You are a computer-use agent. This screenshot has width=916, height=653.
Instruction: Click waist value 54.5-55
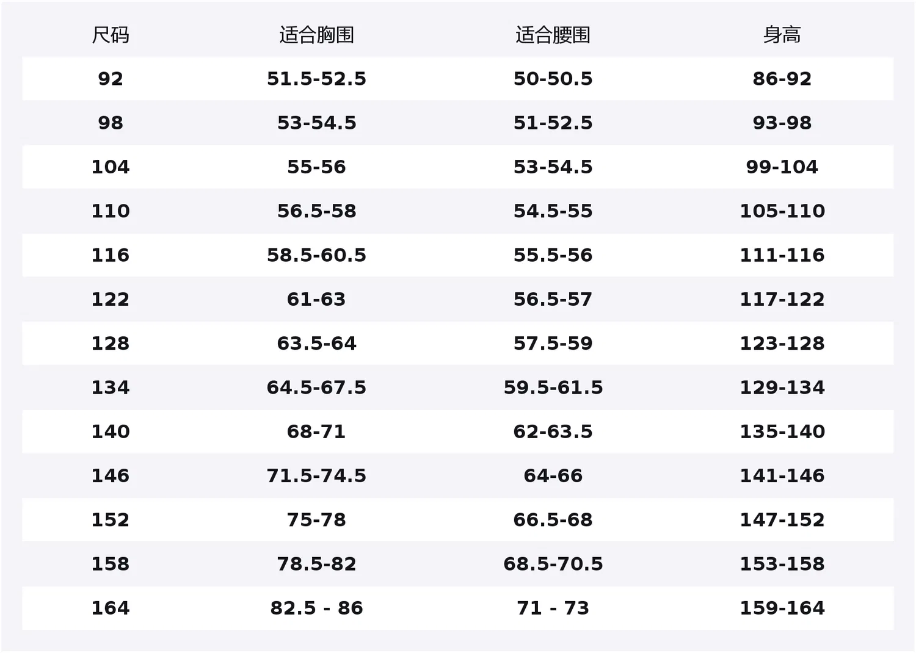pyautogui.click(x=553, y=211)
